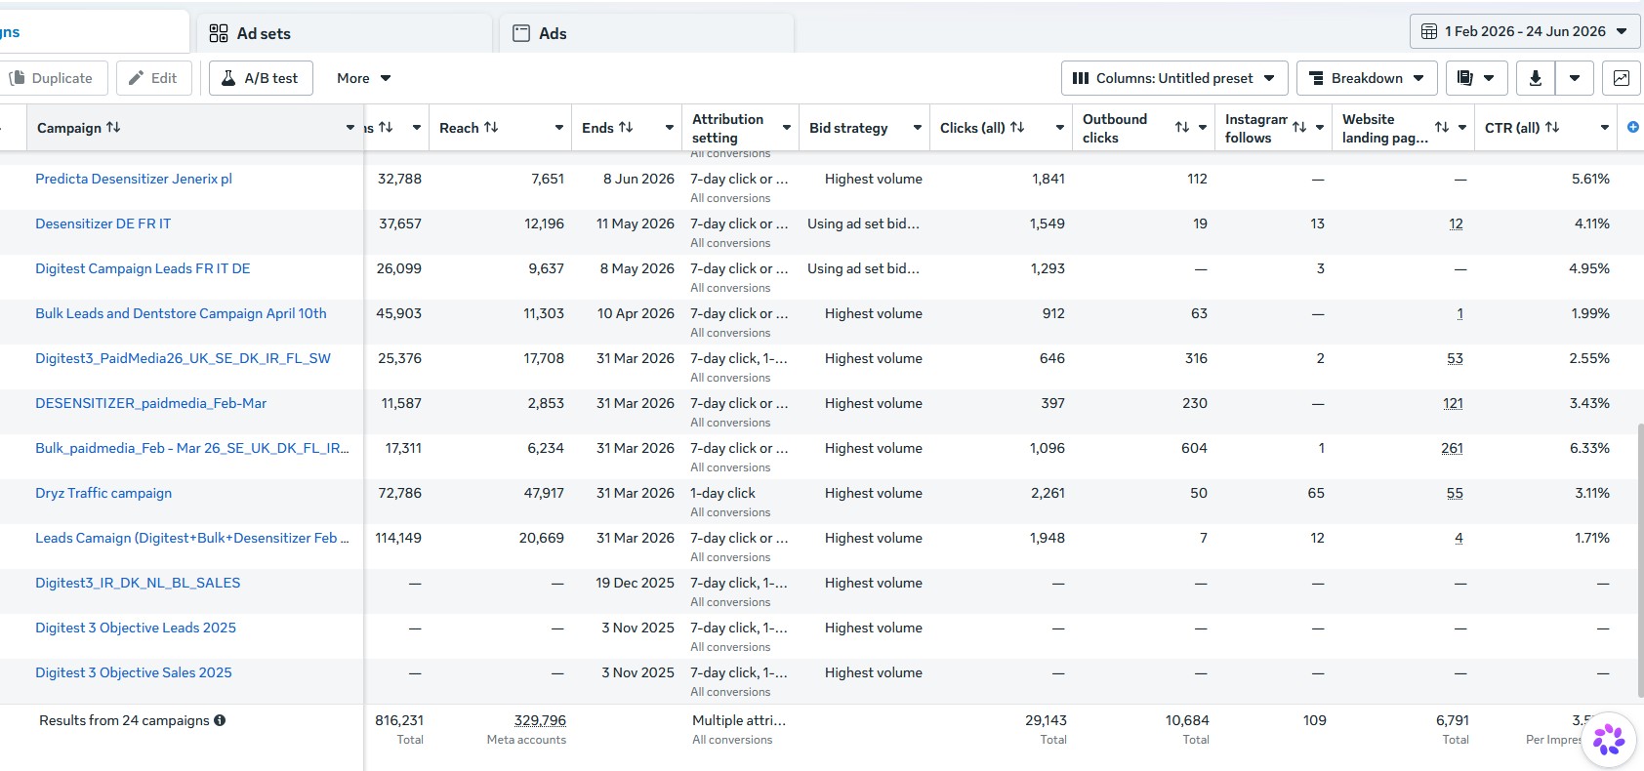Start an A/B test
1644x771 pixels.
pyautogui.click(x=261, y=78)
